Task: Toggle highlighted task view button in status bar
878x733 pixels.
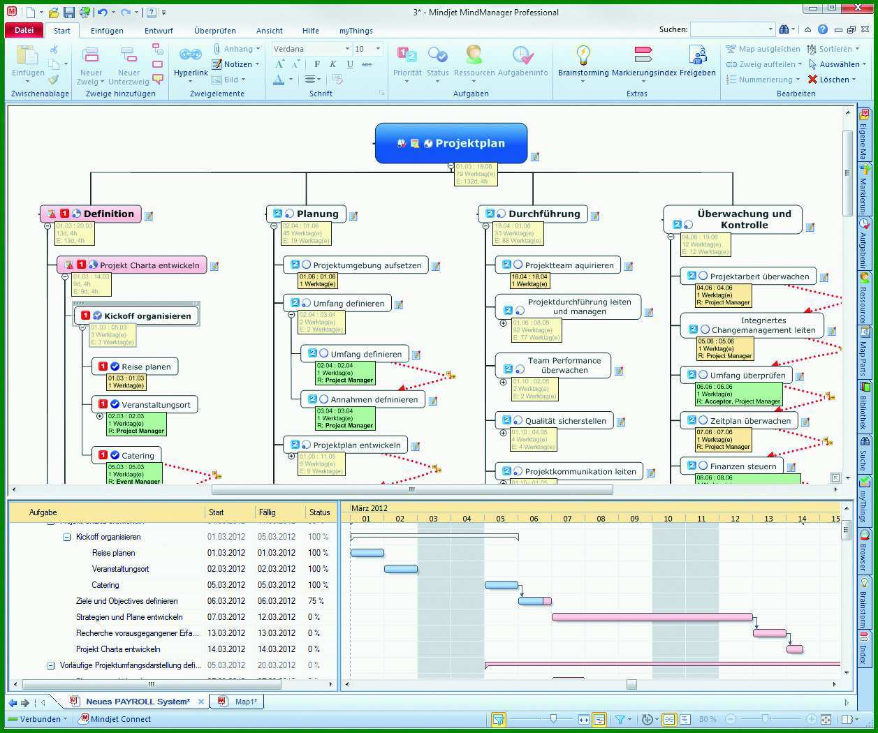Action: (x=498, y=719)
